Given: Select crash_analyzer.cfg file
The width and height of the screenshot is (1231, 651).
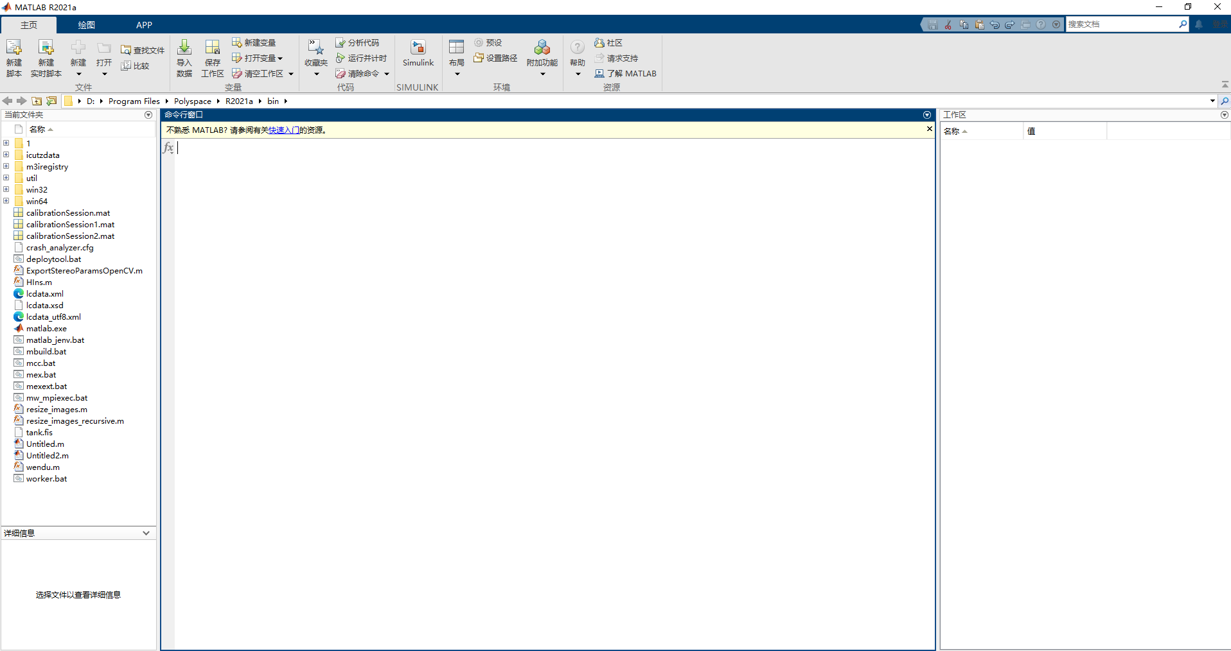Looking at the screenshot, I should (x=60, y=247).
